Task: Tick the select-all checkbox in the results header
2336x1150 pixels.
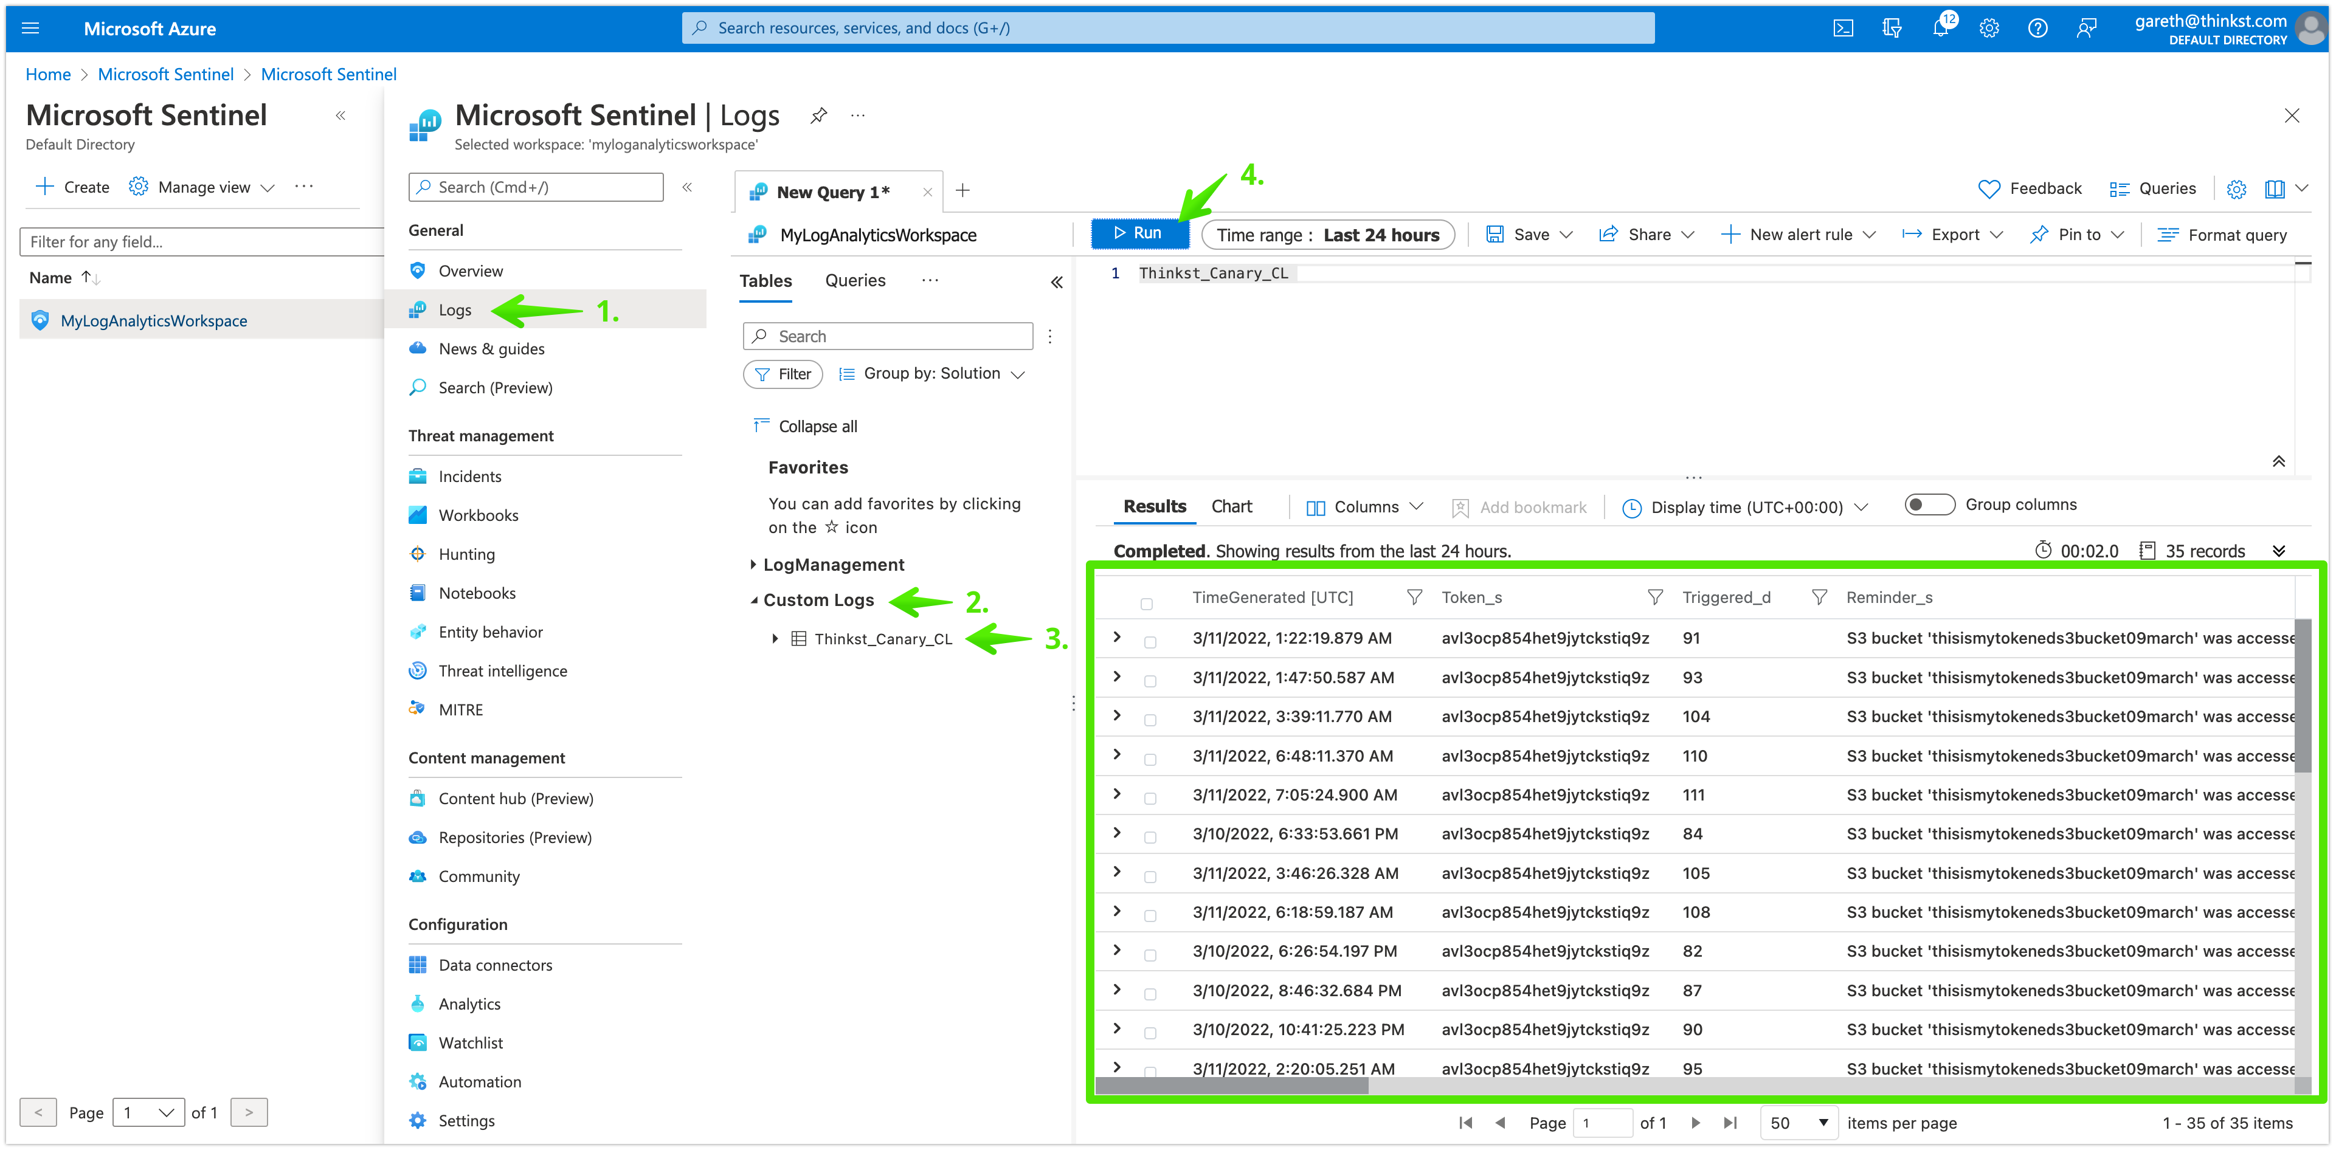Action: (x=1146, y=604)
